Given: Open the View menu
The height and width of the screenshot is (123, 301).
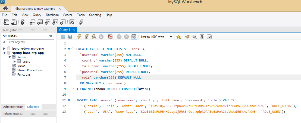Looking at the screenshot, I should pyautogui.click(x=25, y=15).
